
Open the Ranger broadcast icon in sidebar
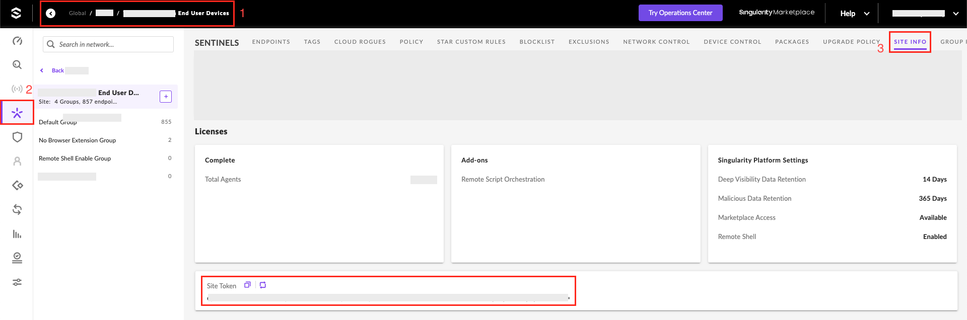click(17, 89)
